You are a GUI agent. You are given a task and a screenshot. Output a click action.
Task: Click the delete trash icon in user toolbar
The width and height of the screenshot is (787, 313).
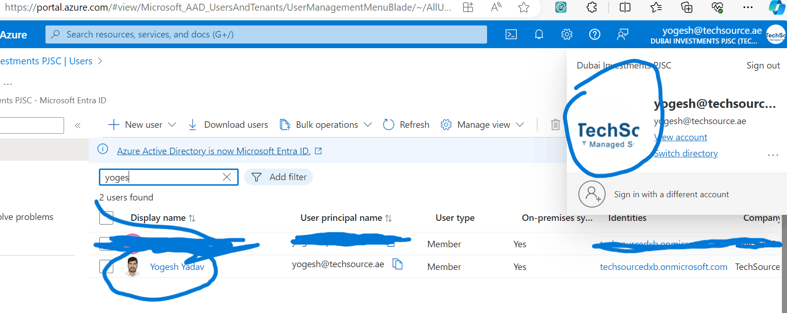555,125
